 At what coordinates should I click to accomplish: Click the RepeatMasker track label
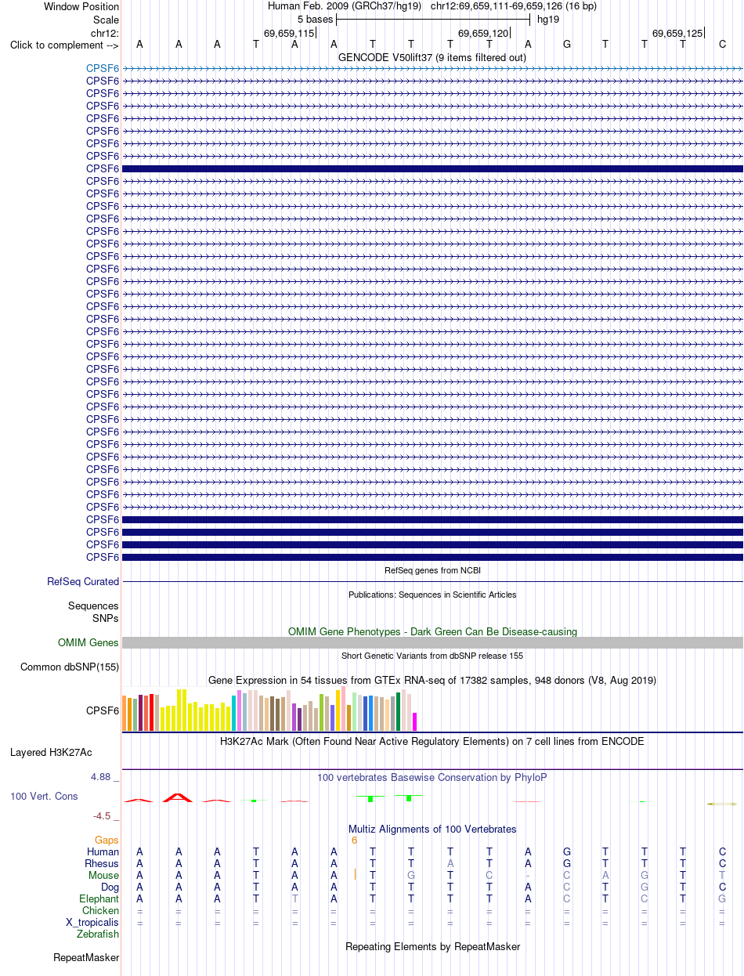[86, 957]
